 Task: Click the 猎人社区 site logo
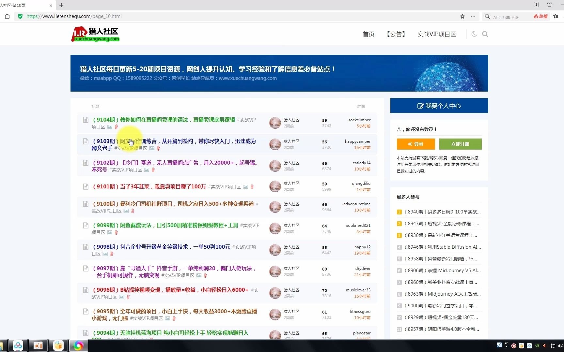95,34
